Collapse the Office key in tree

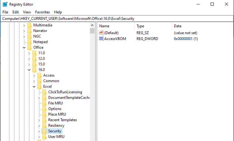coord(24,47)
